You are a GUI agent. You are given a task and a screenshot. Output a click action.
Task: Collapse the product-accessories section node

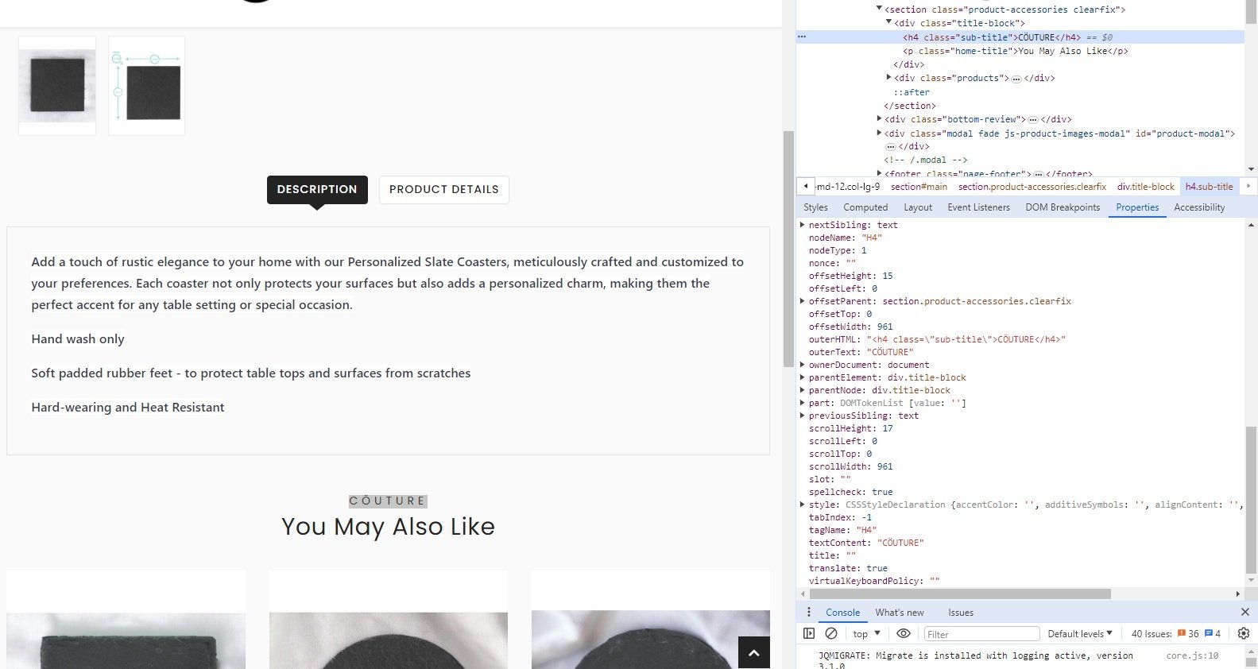pos(880,9)
